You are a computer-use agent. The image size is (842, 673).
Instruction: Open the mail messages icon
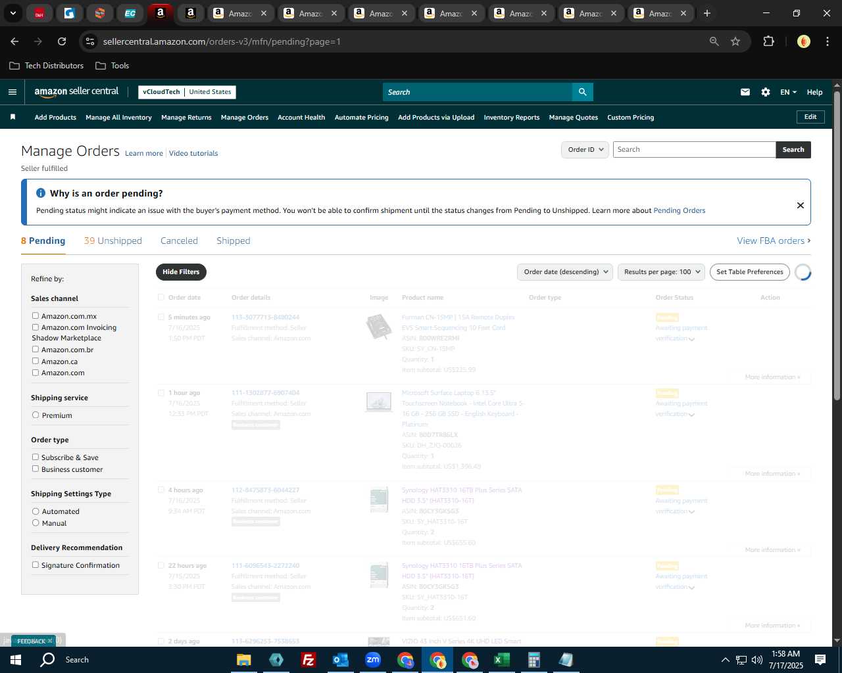point(745,92)
